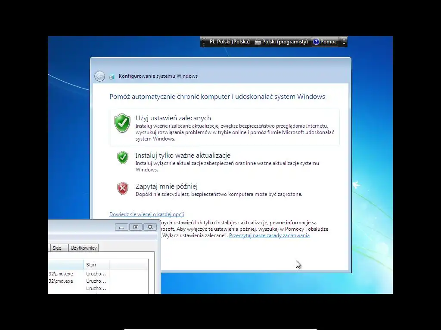This screenshot has width=441, height=330.
Task: Open the PL Polski (Polska) language selector
Action: [230, 42]
